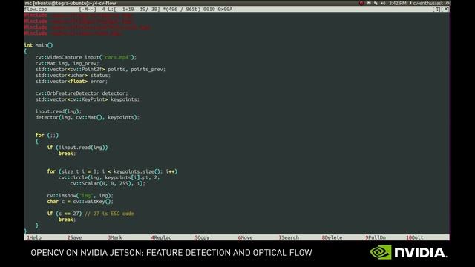This screenshot has height=267, width=475.
Task: Click the 9PullDn function key
Action: [x=376, y=237]
